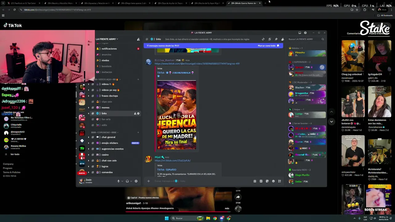Add channel with plus next to COMUNIDAD
Screen dimensions: 395x222
click(138, 133)
